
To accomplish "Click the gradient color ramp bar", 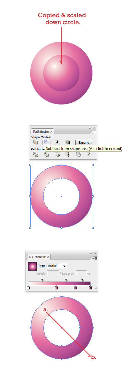I will 59,284.
